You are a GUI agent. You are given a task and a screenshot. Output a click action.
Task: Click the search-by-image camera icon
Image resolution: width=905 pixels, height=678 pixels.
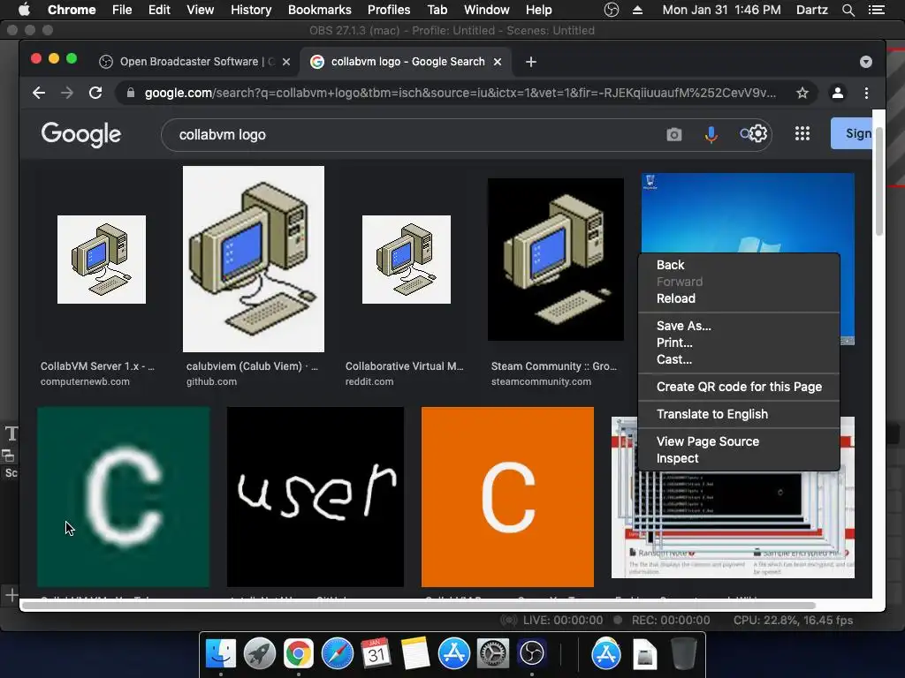(x=674, y=134)
